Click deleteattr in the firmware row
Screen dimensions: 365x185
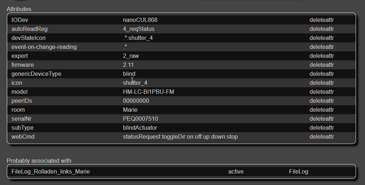coord(322,65)
